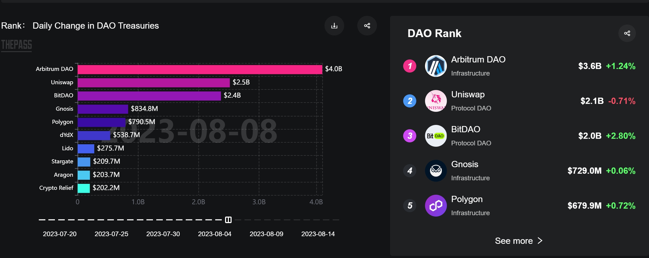Image resolution: width=649 pixels, height=258 pixels.
Task: Click the download chart icon
Action: (334, 26)
